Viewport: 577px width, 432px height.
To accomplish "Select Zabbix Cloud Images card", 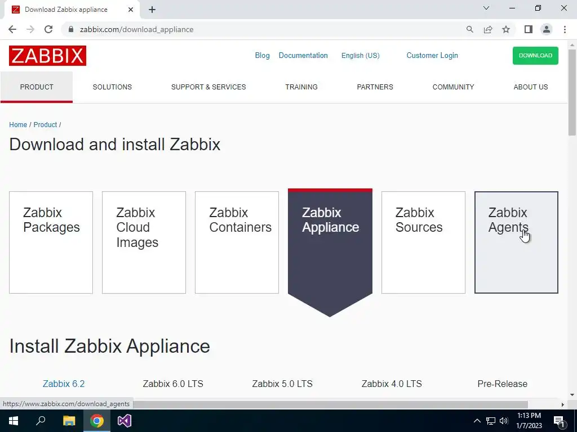I will [144, 242].
